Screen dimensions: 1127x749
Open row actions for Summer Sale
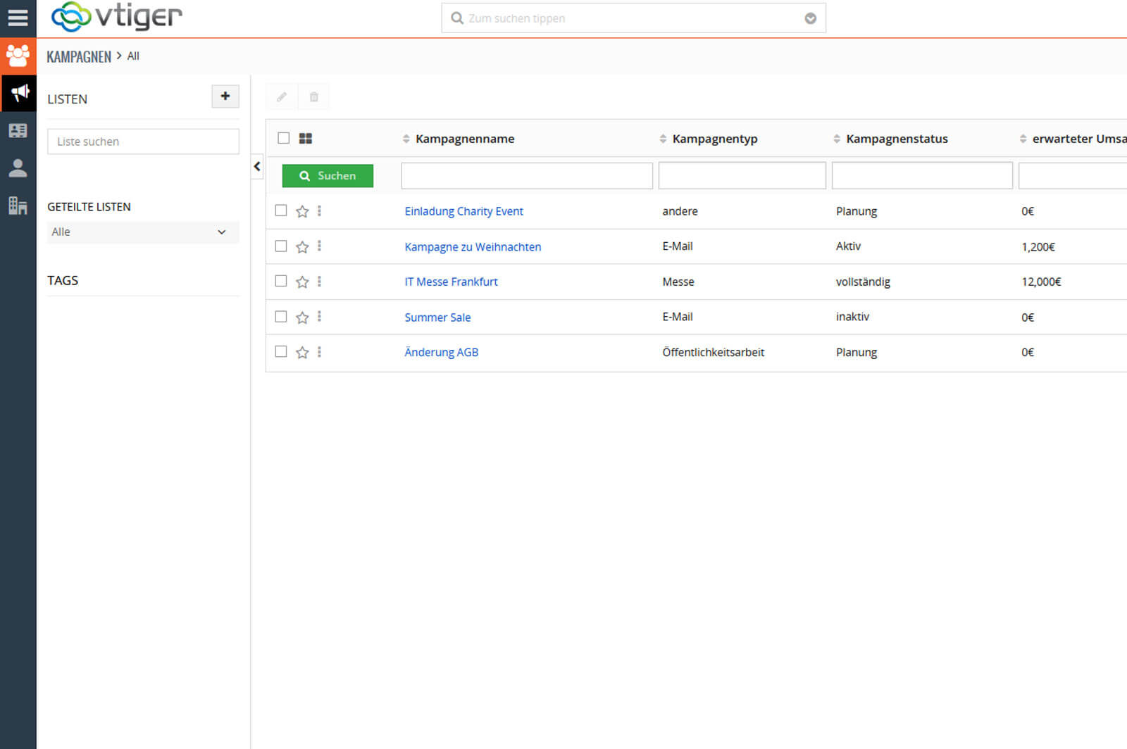click(320, 317)
